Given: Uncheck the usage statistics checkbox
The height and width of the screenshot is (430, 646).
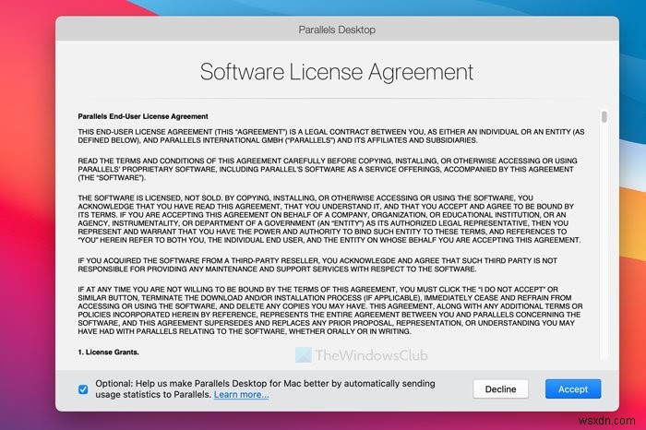Looking at the screenshot, I should pyautogui.click(x=83, y=389).
